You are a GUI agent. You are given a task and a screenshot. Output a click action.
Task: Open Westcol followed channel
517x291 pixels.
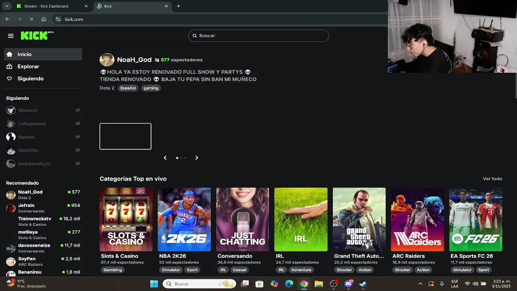[43, 110]
